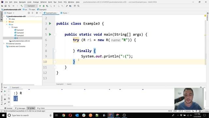Open the Opera taskbar icon
Viewport: 209px width, 118px height.
(70, 115)
